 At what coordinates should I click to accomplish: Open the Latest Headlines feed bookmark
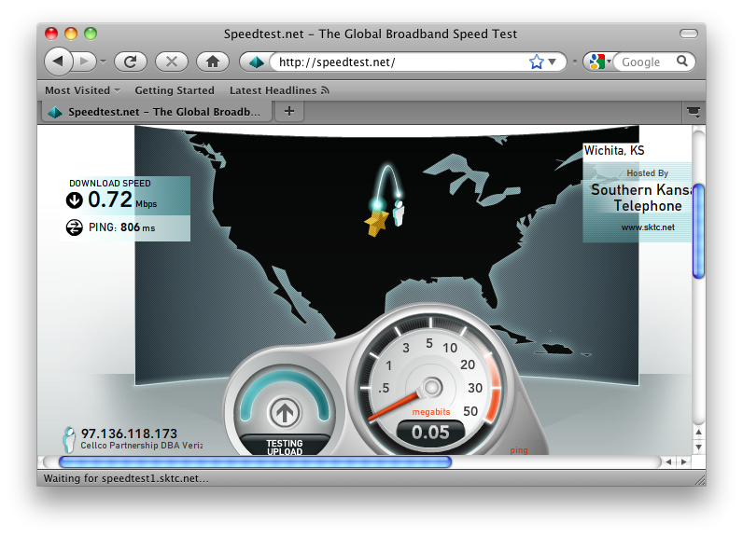click(x=279, y=90)
